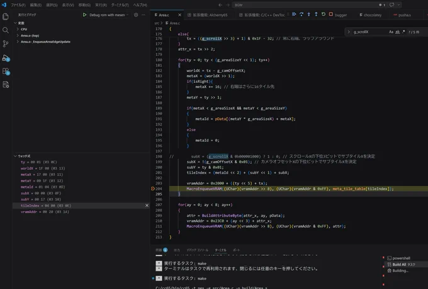Open the Search view in activity bar
Image resolution: width=428 pixels, height=289 pixels.
6,30
